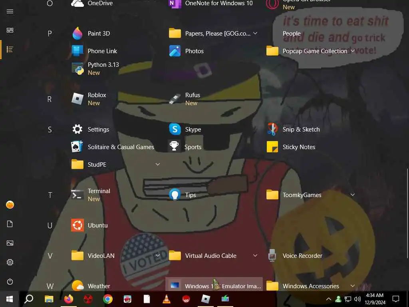
Task: Jump to letter T header
Action: 50,195
